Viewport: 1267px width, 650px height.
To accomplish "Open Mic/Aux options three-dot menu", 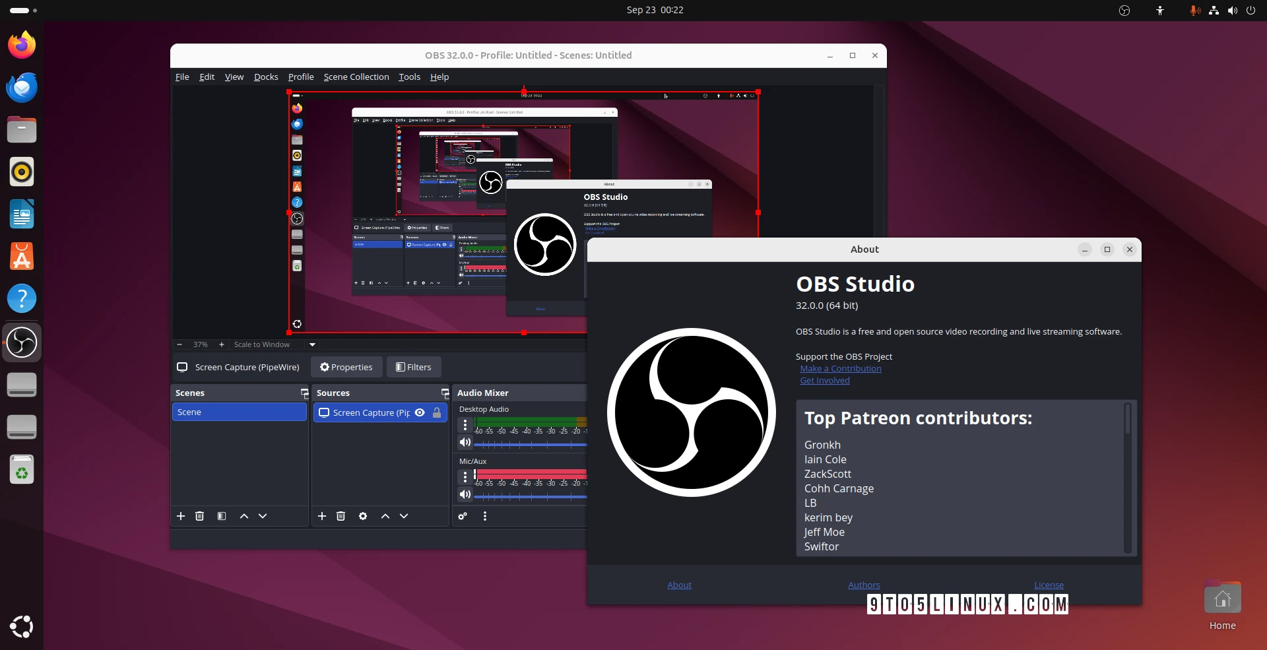I will click(465, 476).
